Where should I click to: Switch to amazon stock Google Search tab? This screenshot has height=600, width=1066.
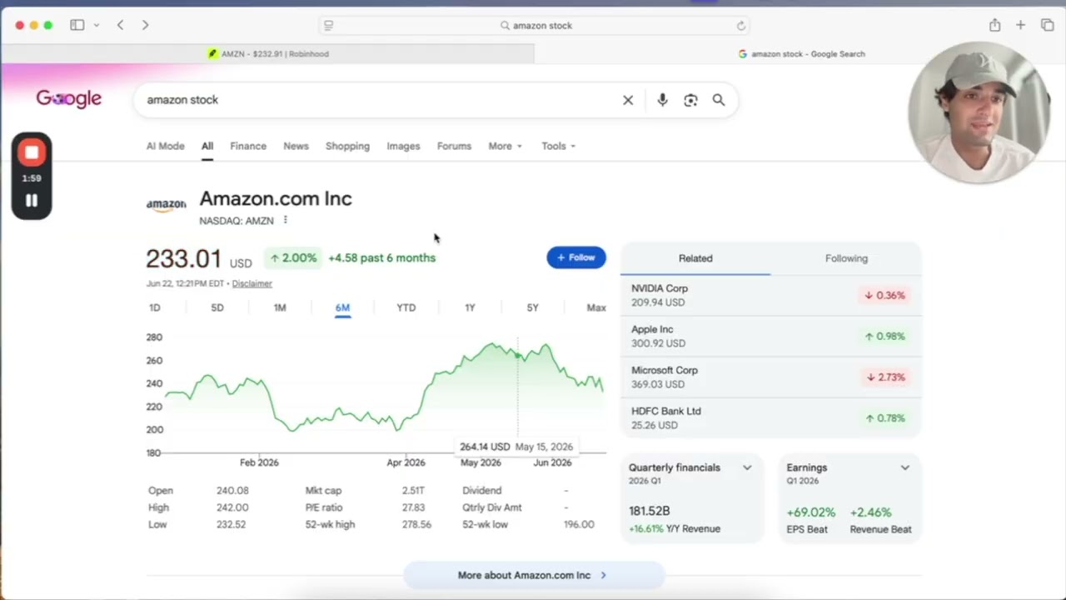(800, 53)
